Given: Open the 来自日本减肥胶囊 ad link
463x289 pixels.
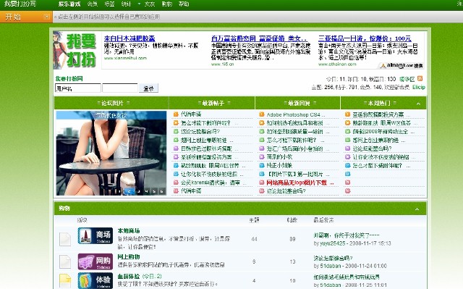Looking at the screenshot, I should pyautogui.click(x=129, y=38).
